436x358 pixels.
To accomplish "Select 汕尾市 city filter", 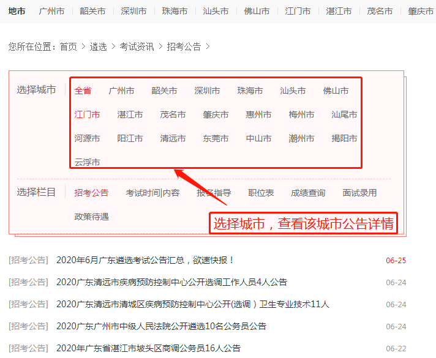I will [x=344, y=114].
